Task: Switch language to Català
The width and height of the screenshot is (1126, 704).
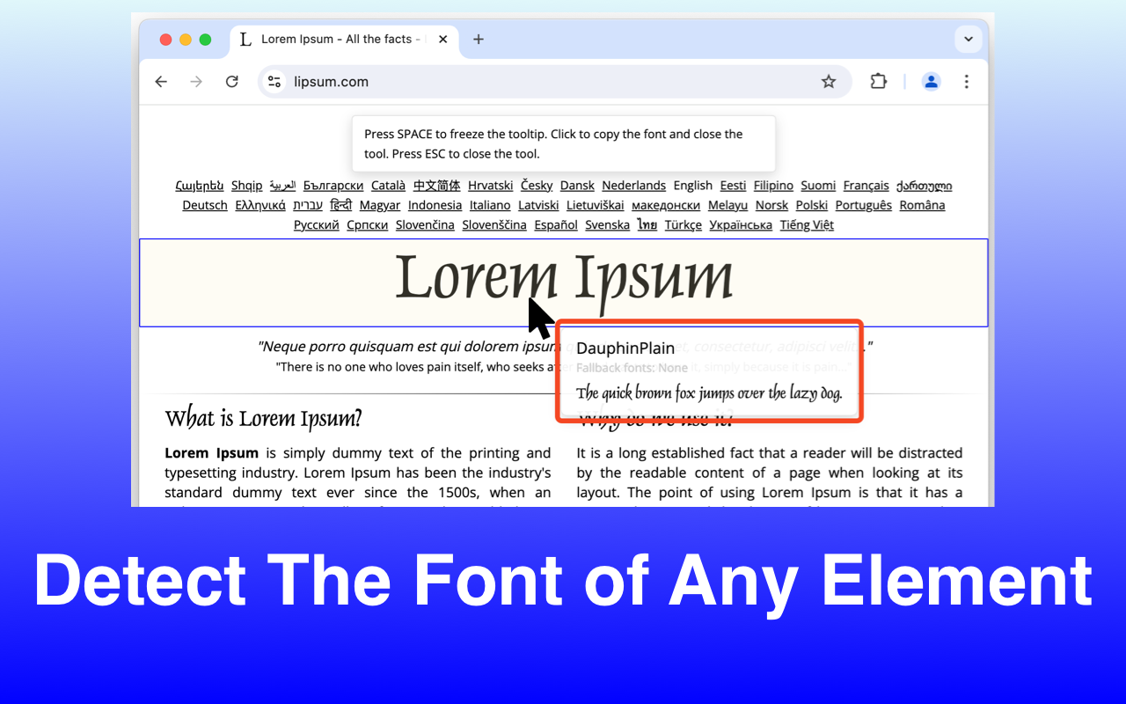Action: click(x=388, y=186)
